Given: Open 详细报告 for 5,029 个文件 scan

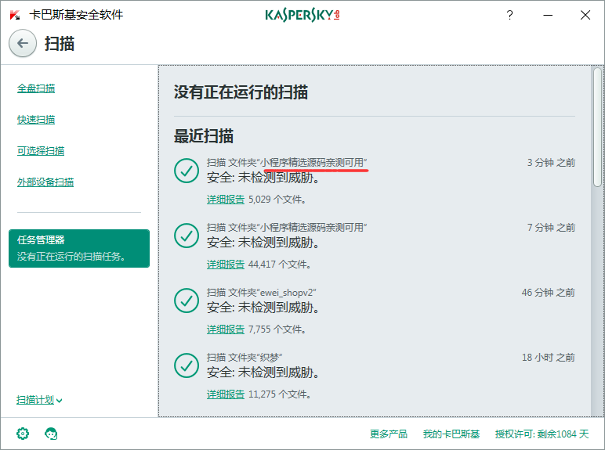Looking at the screenshot, I should [226, 200].
